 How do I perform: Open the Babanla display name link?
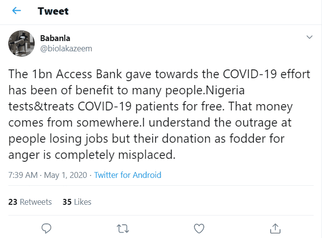[x=55, y=39]
